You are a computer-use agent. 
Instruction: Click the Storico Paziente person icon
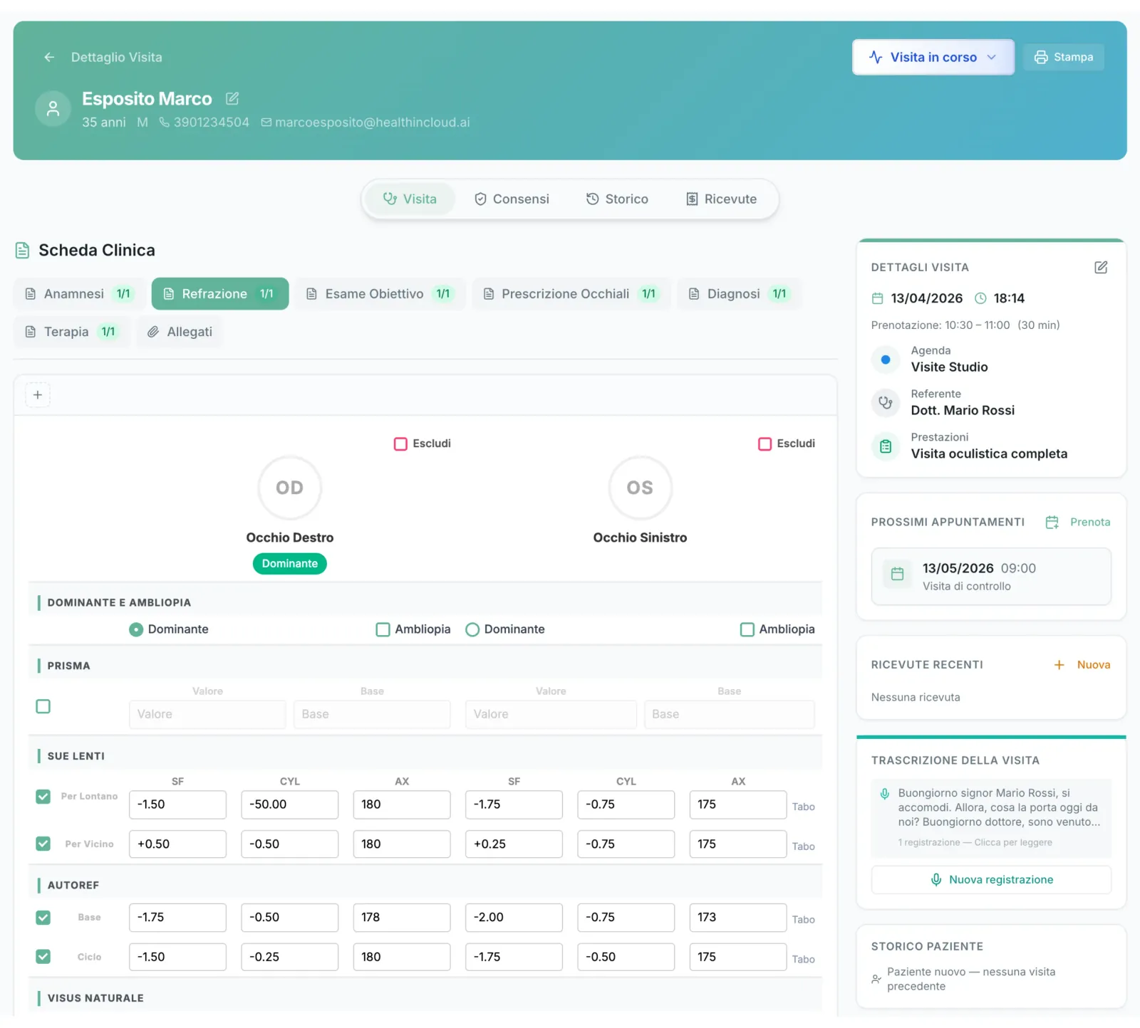click(x=876, y=980)
